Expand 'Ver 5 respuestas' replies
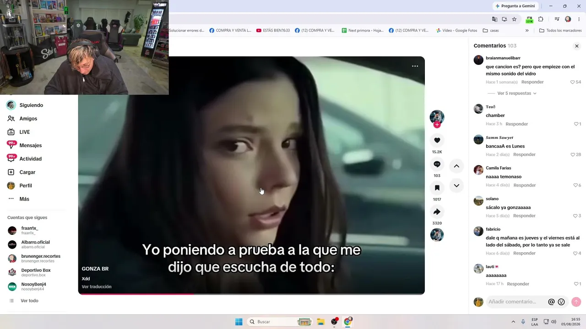 point(516,93)
